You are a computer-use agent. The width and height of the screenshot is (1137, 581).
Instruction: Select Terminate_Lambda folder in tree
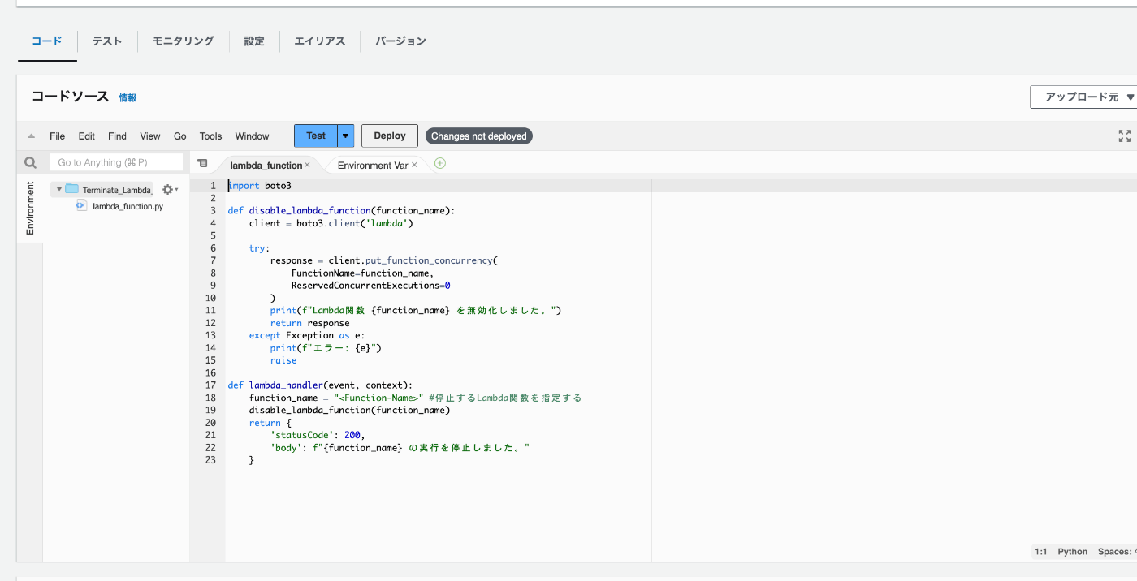[117, 189]
